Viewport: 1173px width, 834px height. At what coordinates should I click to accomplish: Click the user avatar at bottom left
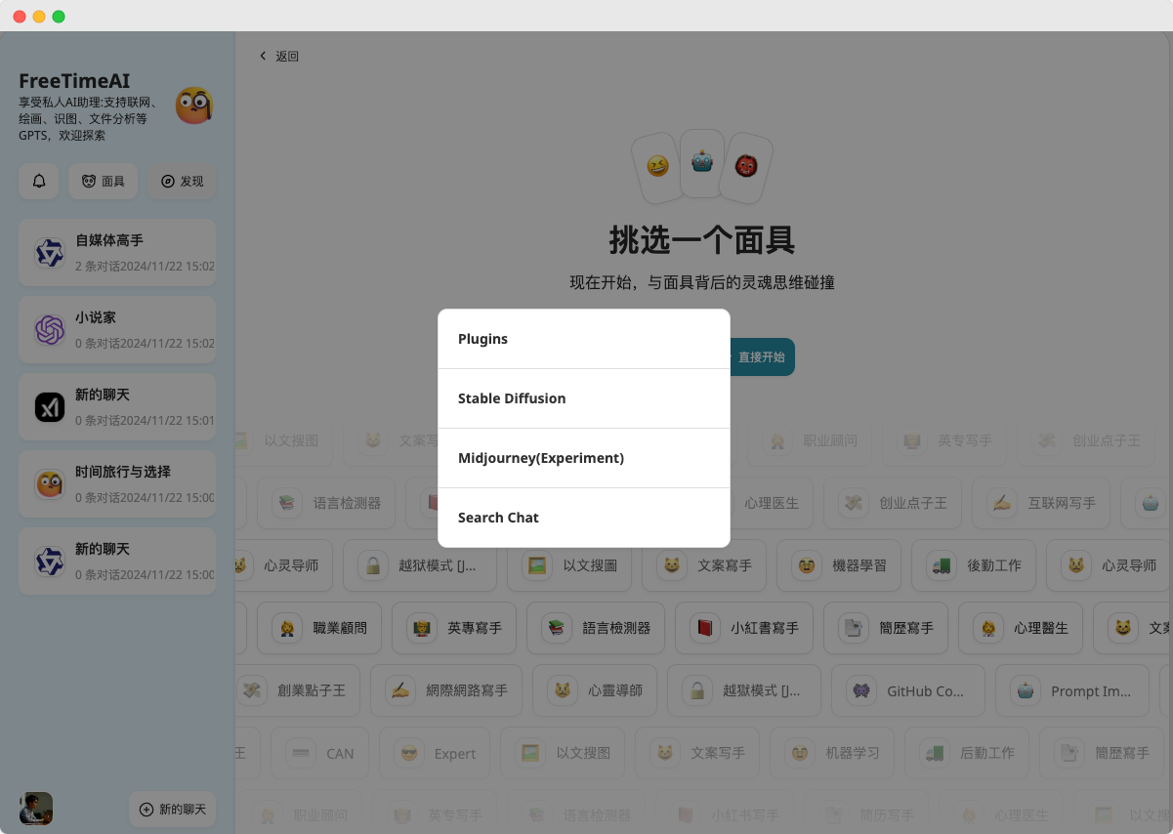35,810
